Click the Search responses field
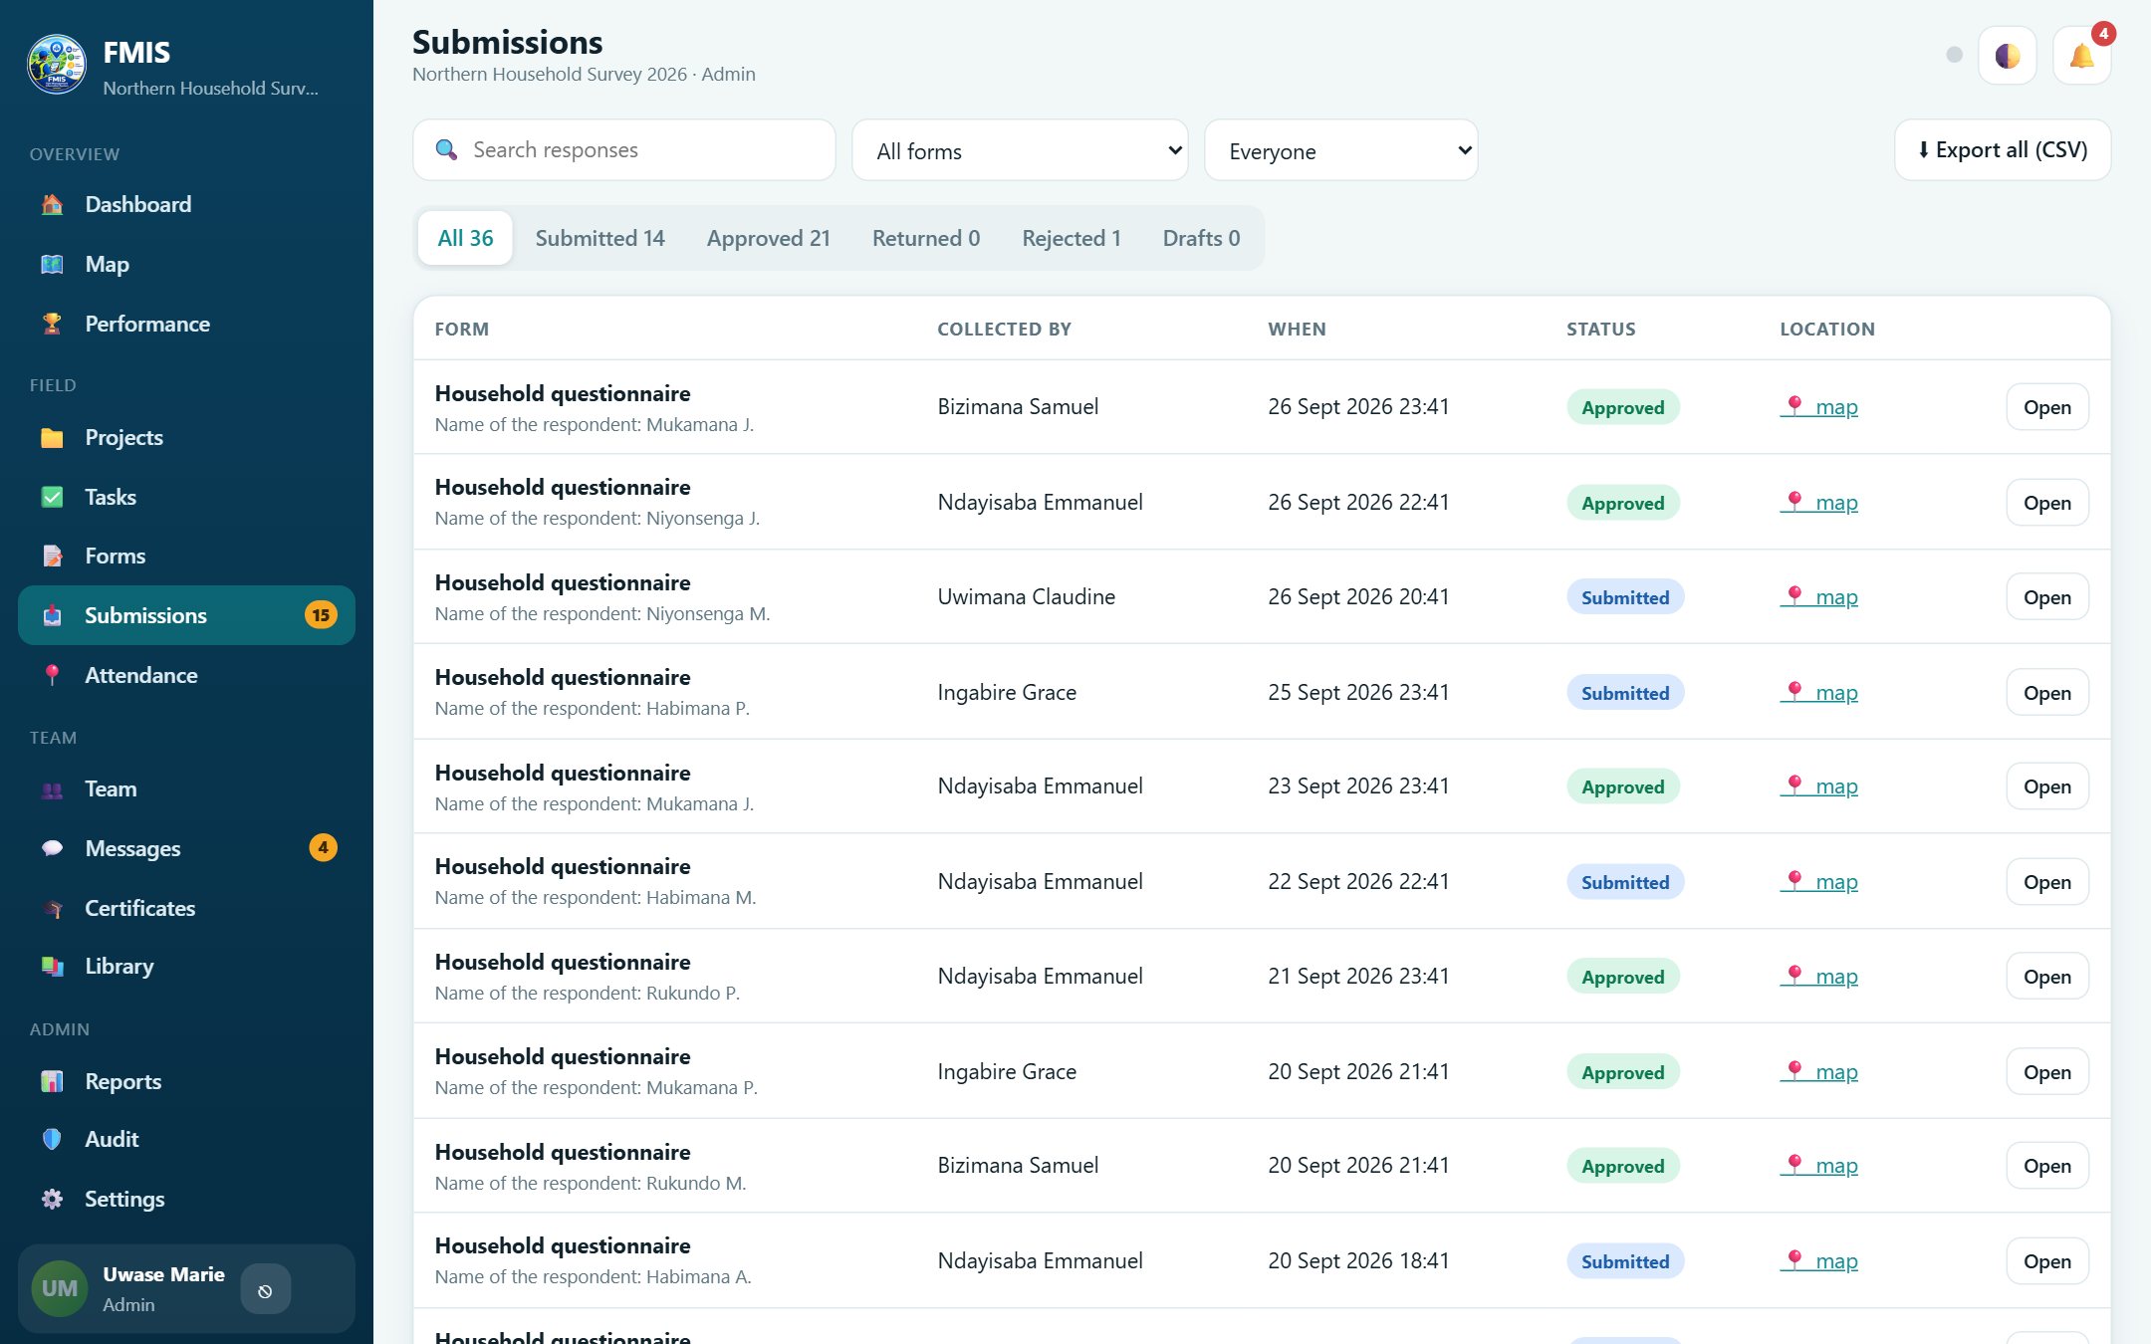Image resolution: width=2151 pixels, height=1344 pixels. [624, 150]
